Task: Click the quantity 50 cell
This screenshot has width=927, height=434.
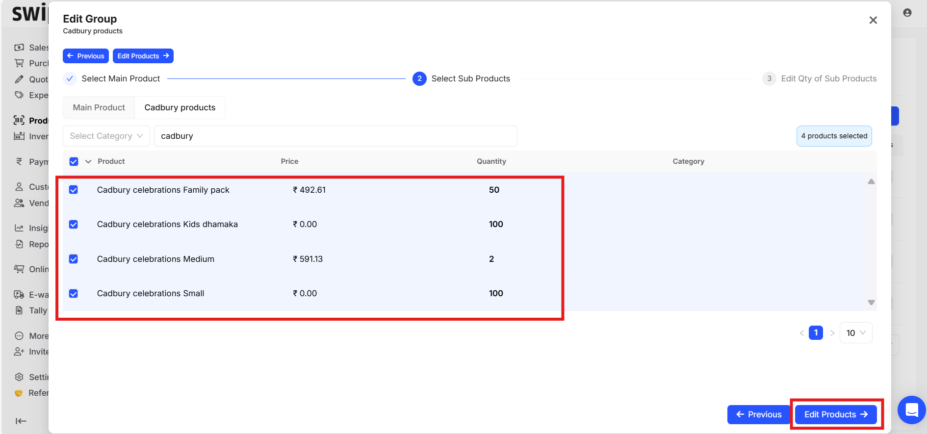Action: pyautogui.click(x=494, y=190)
